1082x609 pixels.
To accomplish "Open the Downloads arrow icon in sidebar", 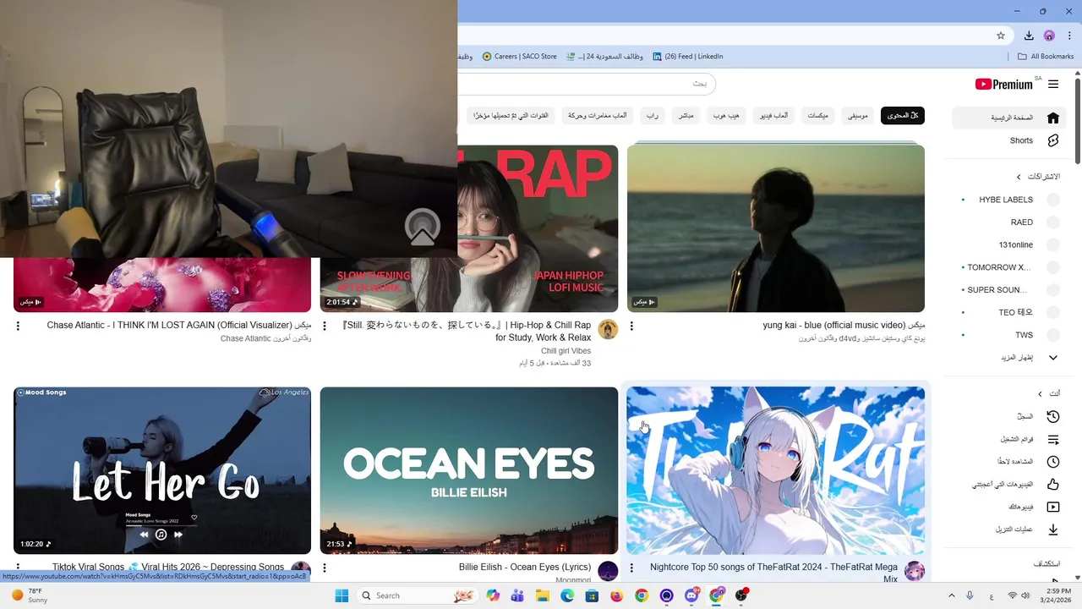I will [x=1053, y=529].
